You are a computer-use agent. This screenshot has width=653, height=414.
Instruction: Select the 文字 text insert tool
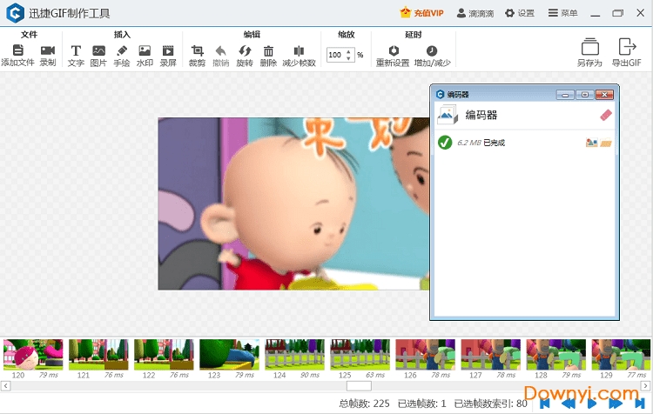coord(76,51)
